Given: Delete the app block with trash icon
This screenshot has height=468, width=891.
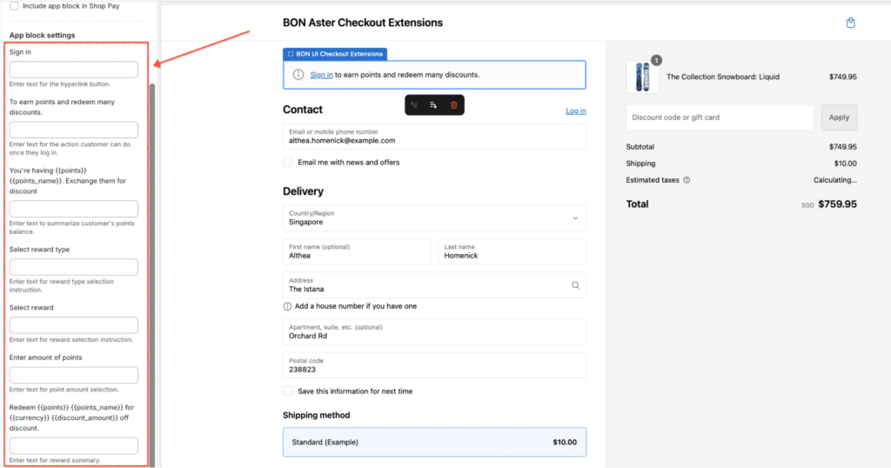Looking at the screenshot, I should (453, 104).
